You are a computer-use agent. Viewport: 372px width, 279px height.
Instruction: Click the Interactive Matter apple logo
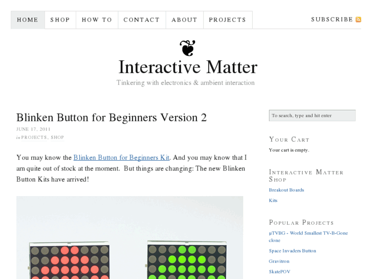point(187,48)
